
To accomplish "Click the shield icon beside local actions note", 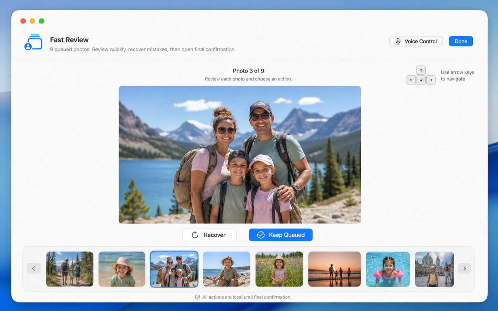I will 197,297.
